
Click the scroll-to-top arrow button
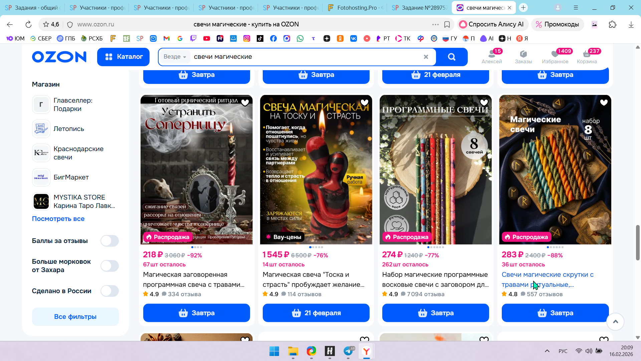point(615,322)
